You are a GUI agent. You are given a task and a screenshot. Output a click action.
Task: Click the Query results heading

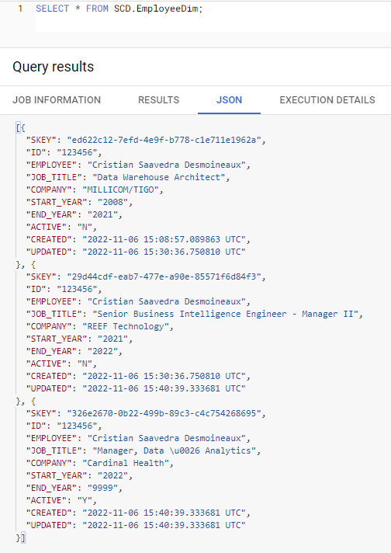[x=54, y=67]
